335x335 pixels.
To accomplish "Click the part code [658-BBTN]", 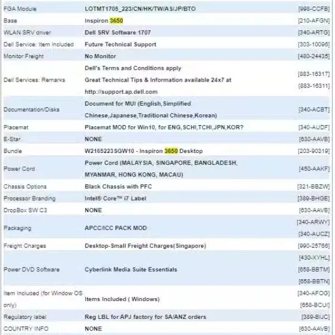I will 314,281.
